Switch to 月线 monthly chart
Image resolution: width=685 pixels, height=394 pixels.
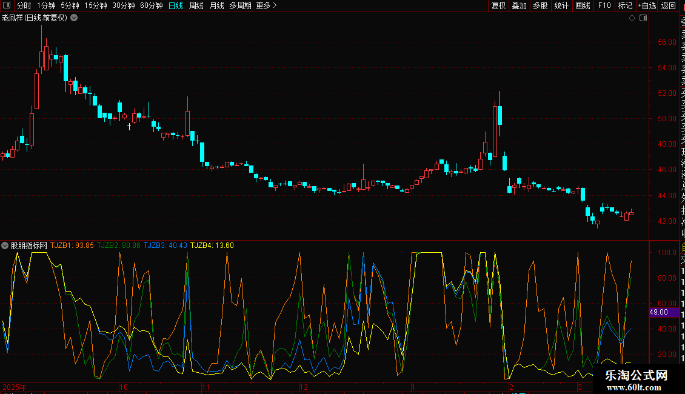click(216, 5)
